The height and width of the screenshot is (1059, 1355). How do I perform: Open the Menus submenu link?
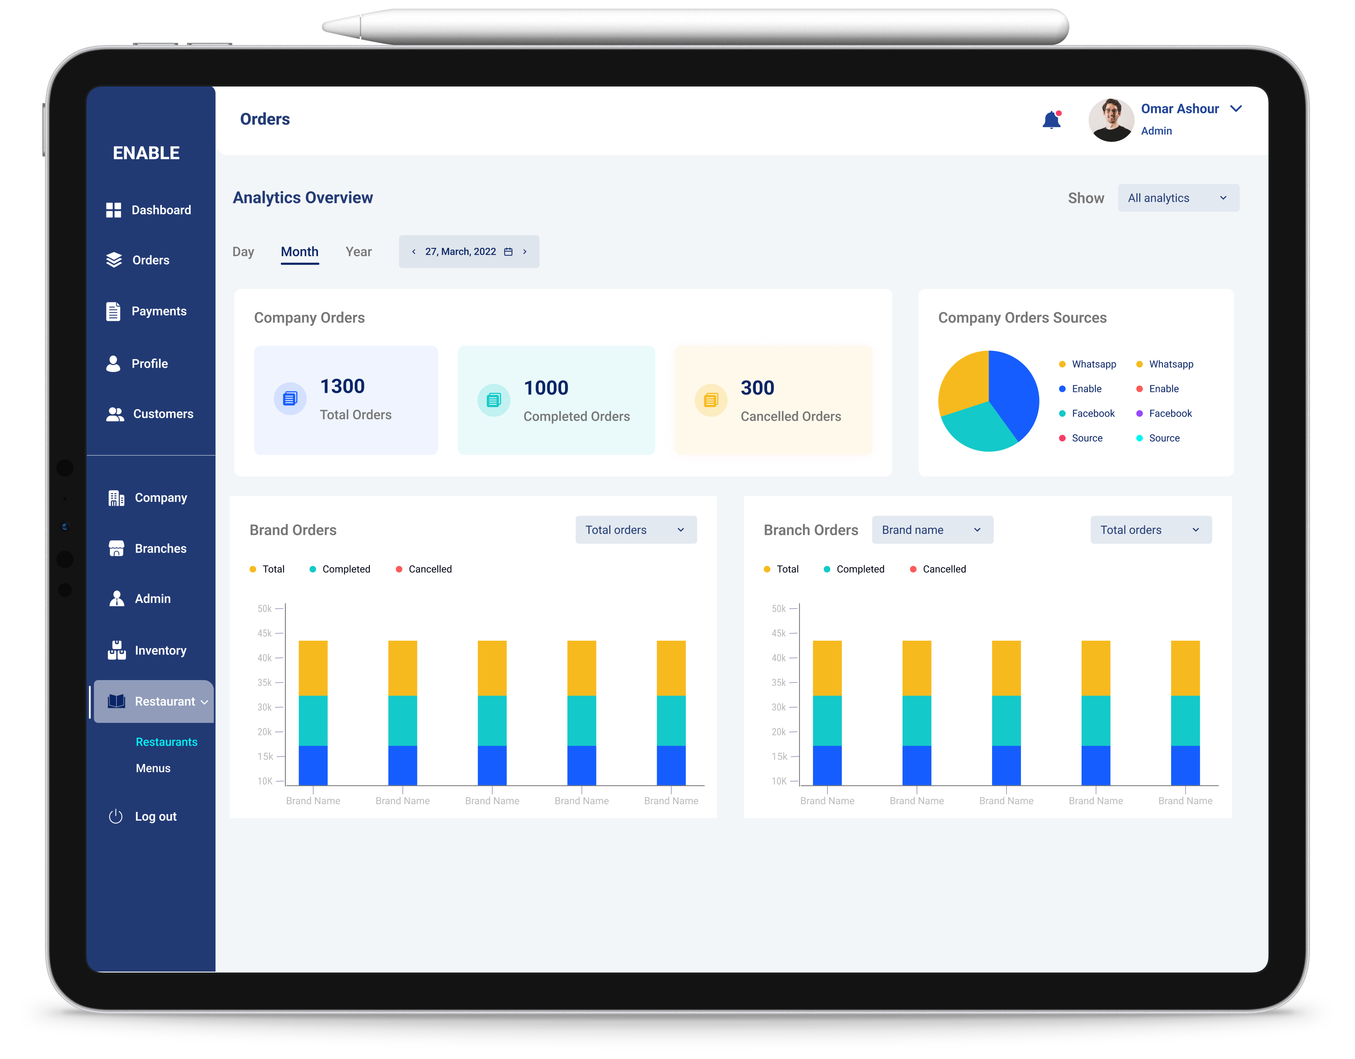pyautogui.click(x=153, y=768)
